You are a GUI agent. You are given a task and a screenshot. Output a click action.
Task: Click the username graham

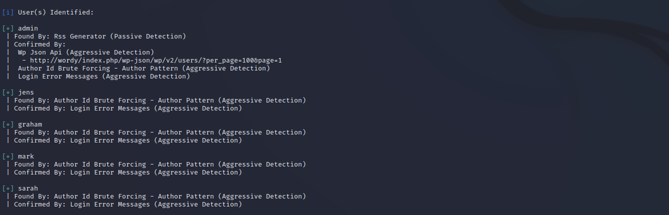30,124
